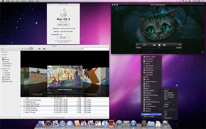Click the QuickTime playback progress bar

(159, 48)
